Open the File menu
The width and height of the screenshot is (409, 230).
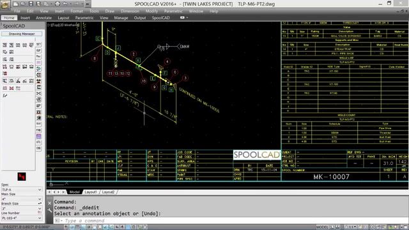(x=17, y=11)
